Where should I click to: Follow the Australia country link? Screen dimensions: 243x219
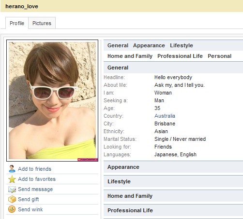click(165, 116)
